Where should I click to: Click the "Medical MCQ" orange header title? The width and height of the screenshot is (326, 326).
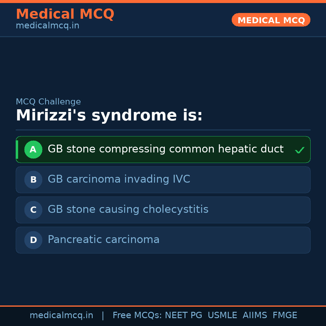tap(65, 14)
